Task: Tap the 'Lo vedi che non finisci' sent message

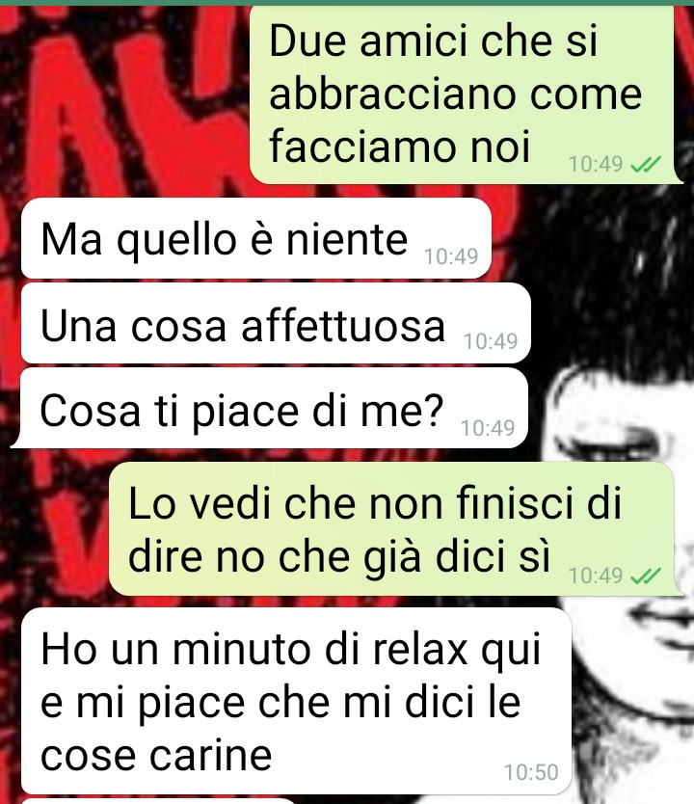Action: (396, 529)
